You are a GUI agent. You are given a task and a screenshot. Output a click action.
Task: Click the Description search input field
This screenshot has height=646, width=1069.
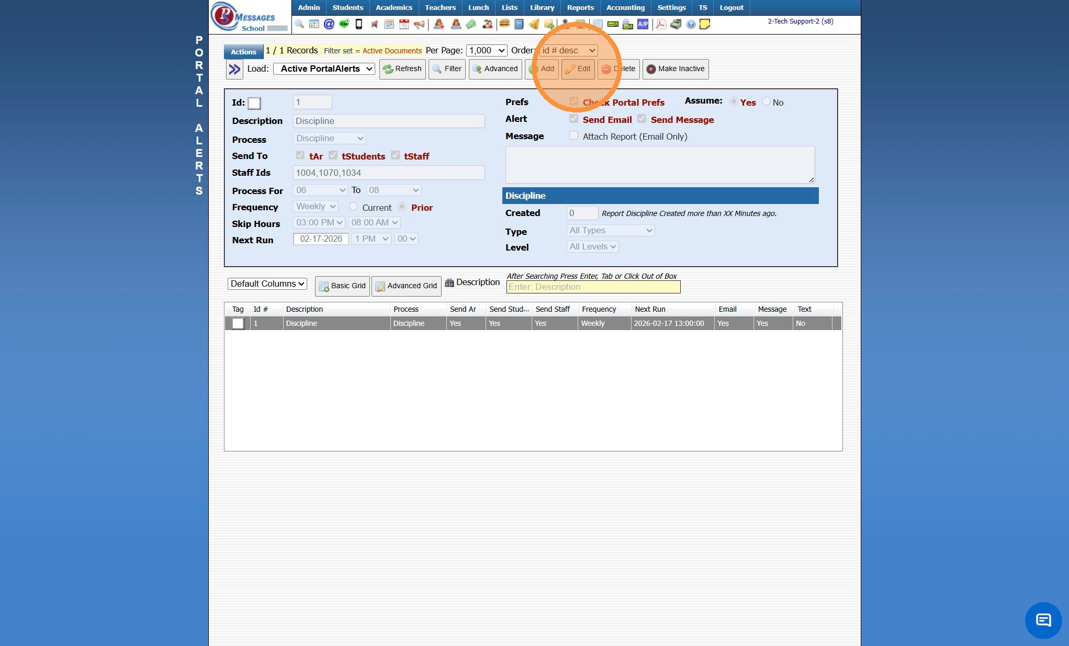point(593,287)
